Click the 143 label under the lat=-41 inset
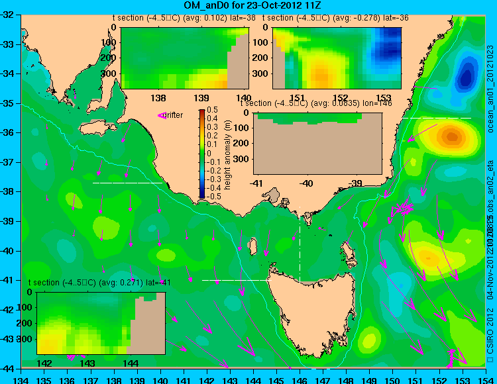Viewport: 497px width, 384px height. coord(87,363)
